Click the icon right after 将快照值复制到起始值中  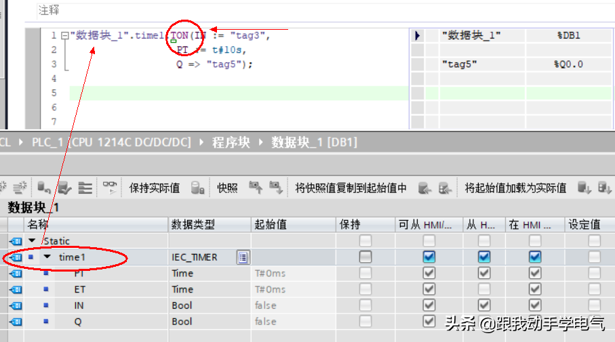(x=425, y=188)
